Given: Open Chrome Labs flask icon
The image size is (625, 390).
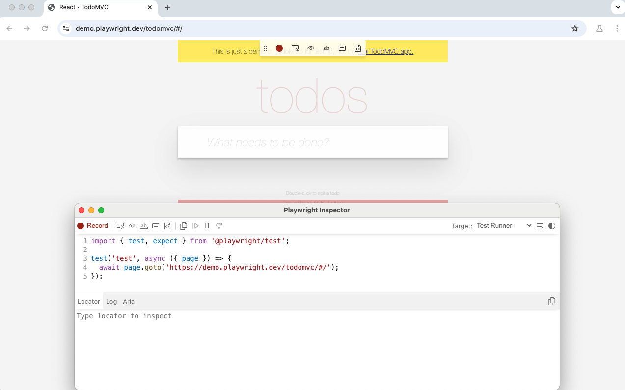Looking at the screenshot, I should 599,28.
